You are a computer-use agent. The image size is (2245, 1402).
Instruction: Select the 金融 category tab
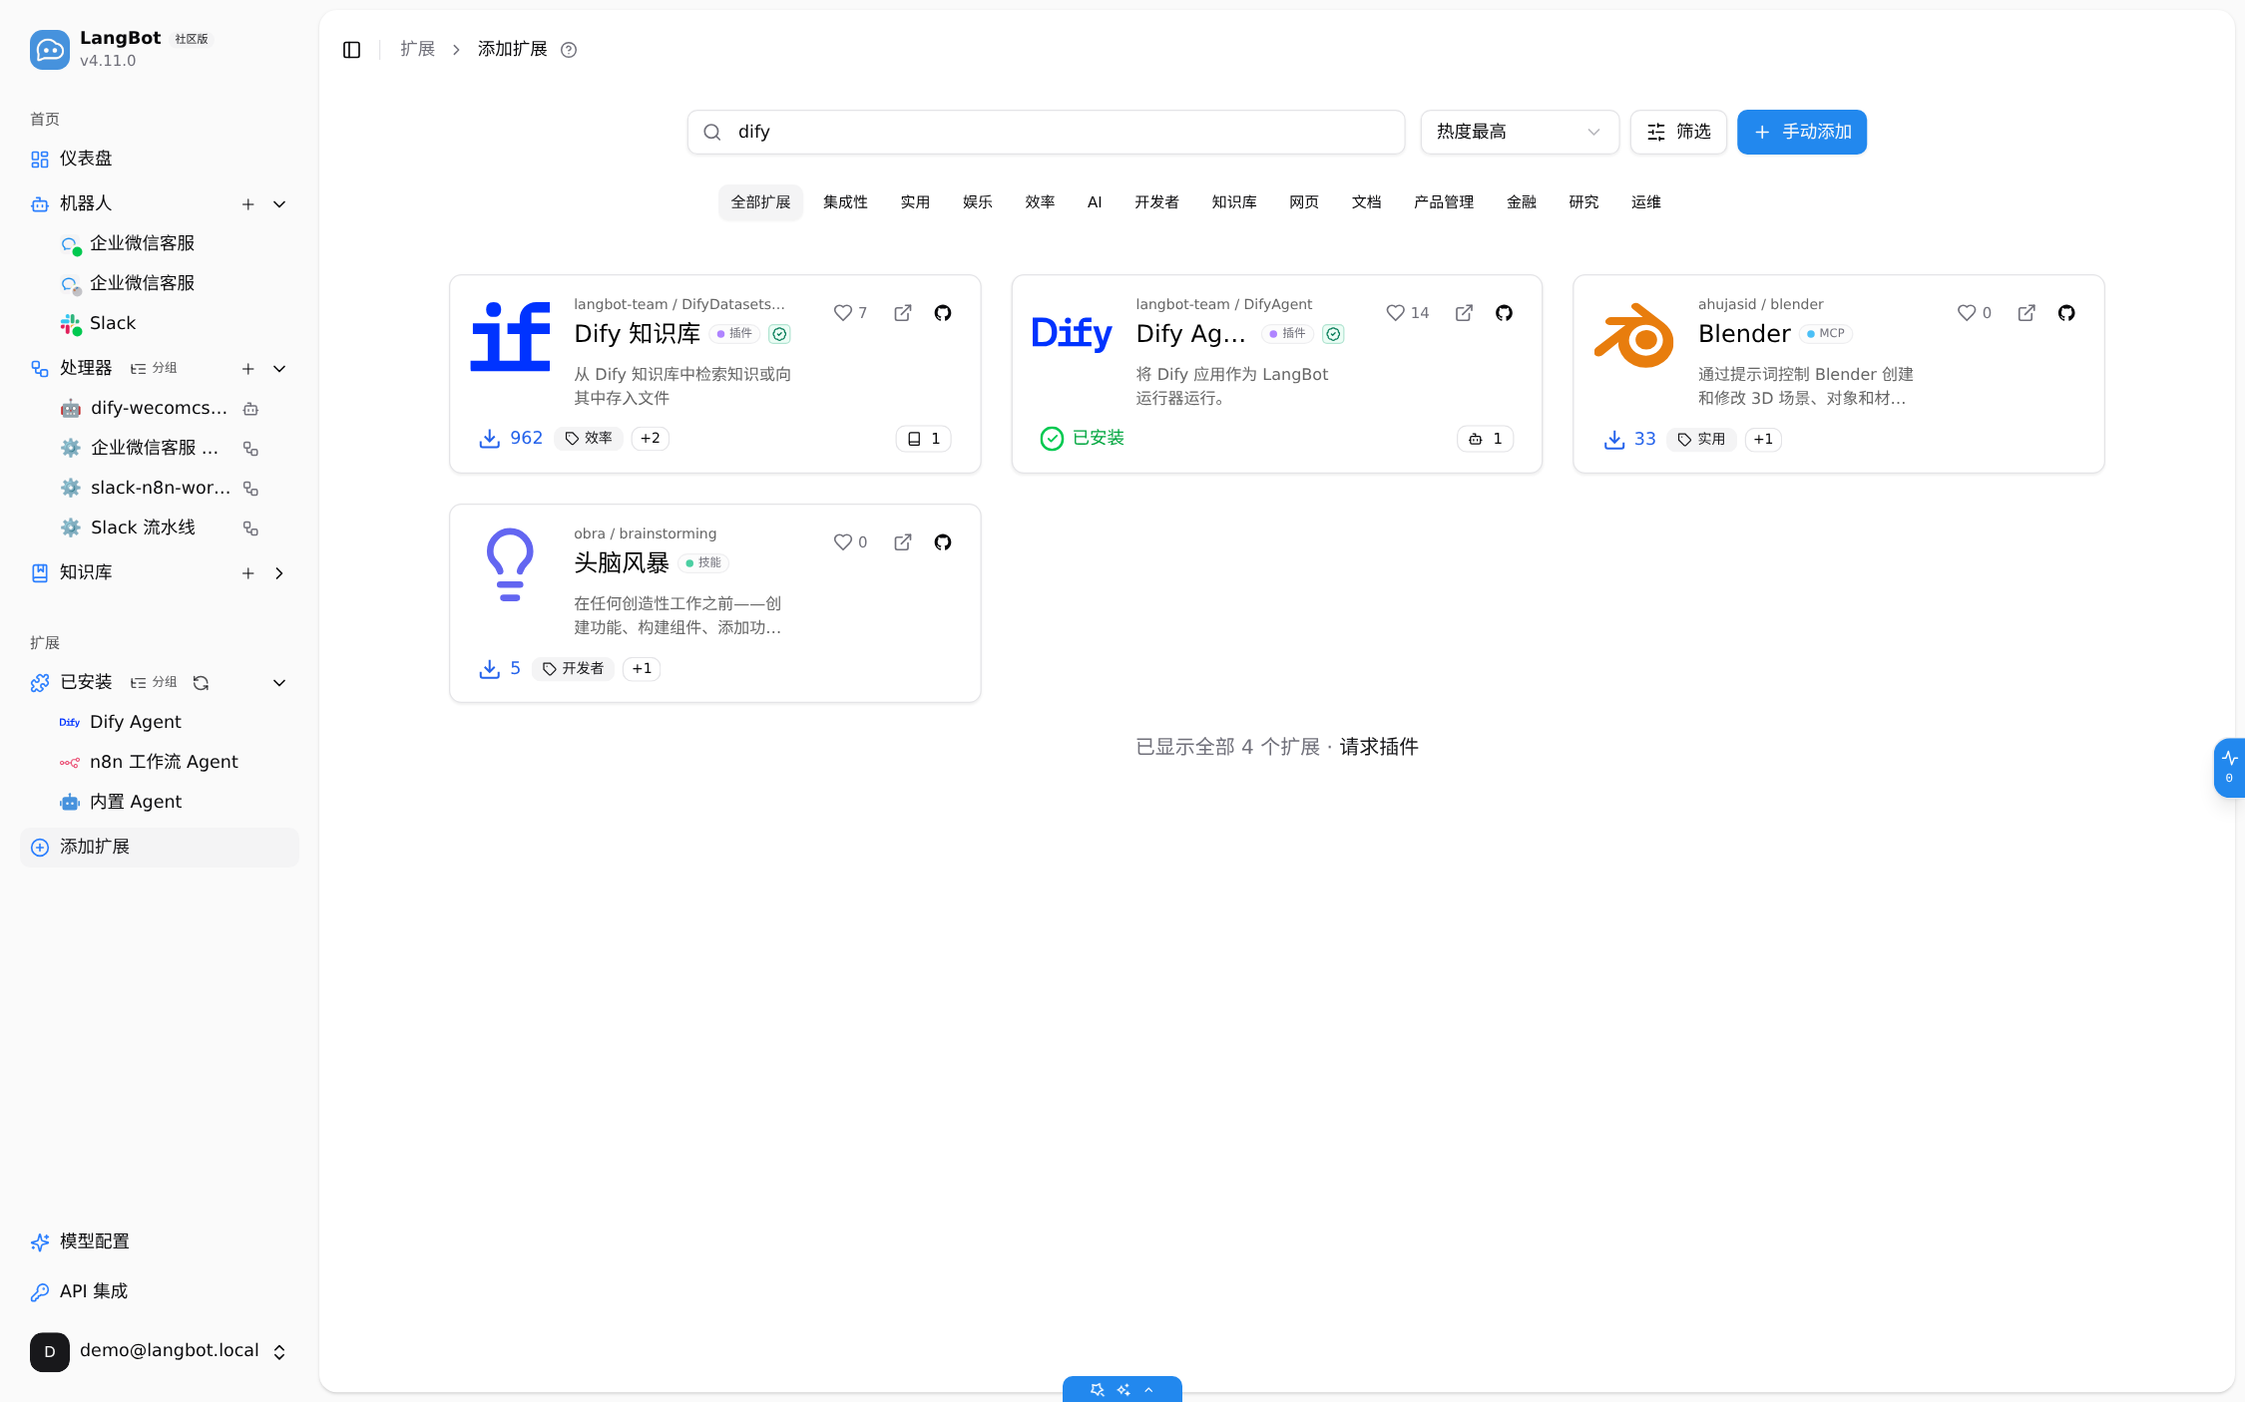tap(1522, 202)
